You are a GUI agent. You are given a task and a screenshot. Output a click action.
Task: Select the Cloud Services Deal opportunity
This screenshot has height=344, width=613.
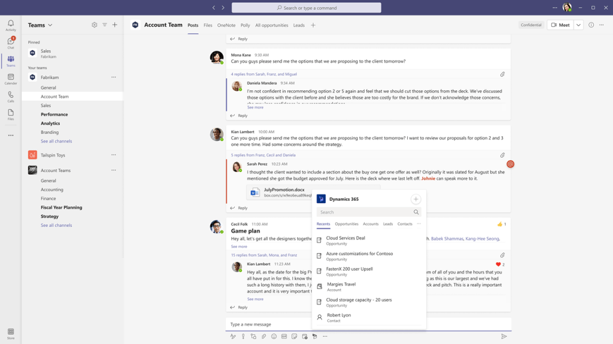point(345,238)
